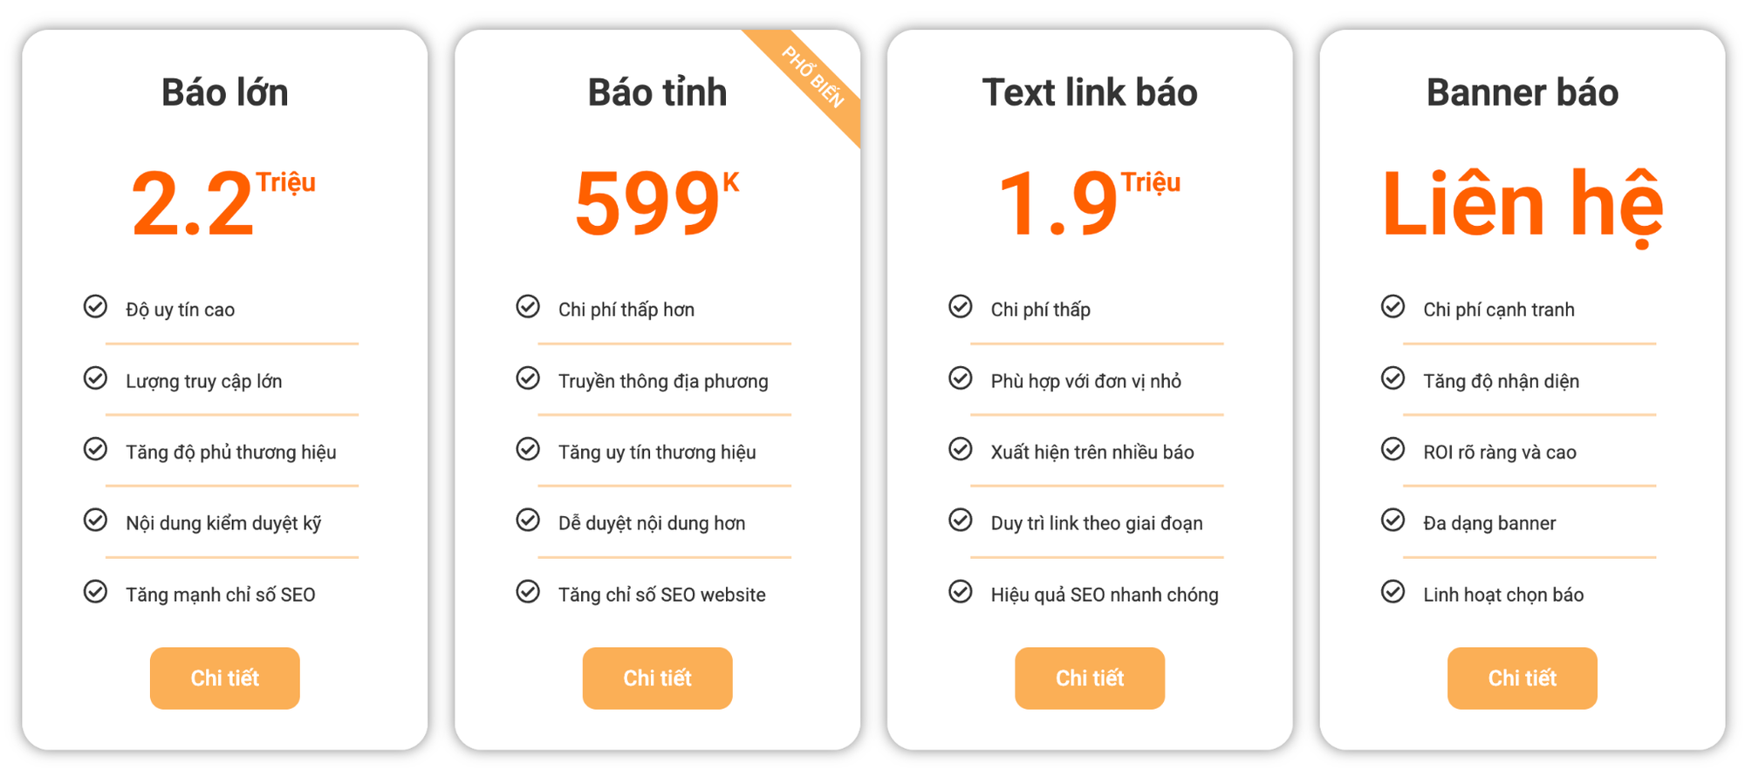This screenshot has width=1745, height=770.
Task: Click the checkmark next to Linh hoạt chọn báo
Action: 1393,592
